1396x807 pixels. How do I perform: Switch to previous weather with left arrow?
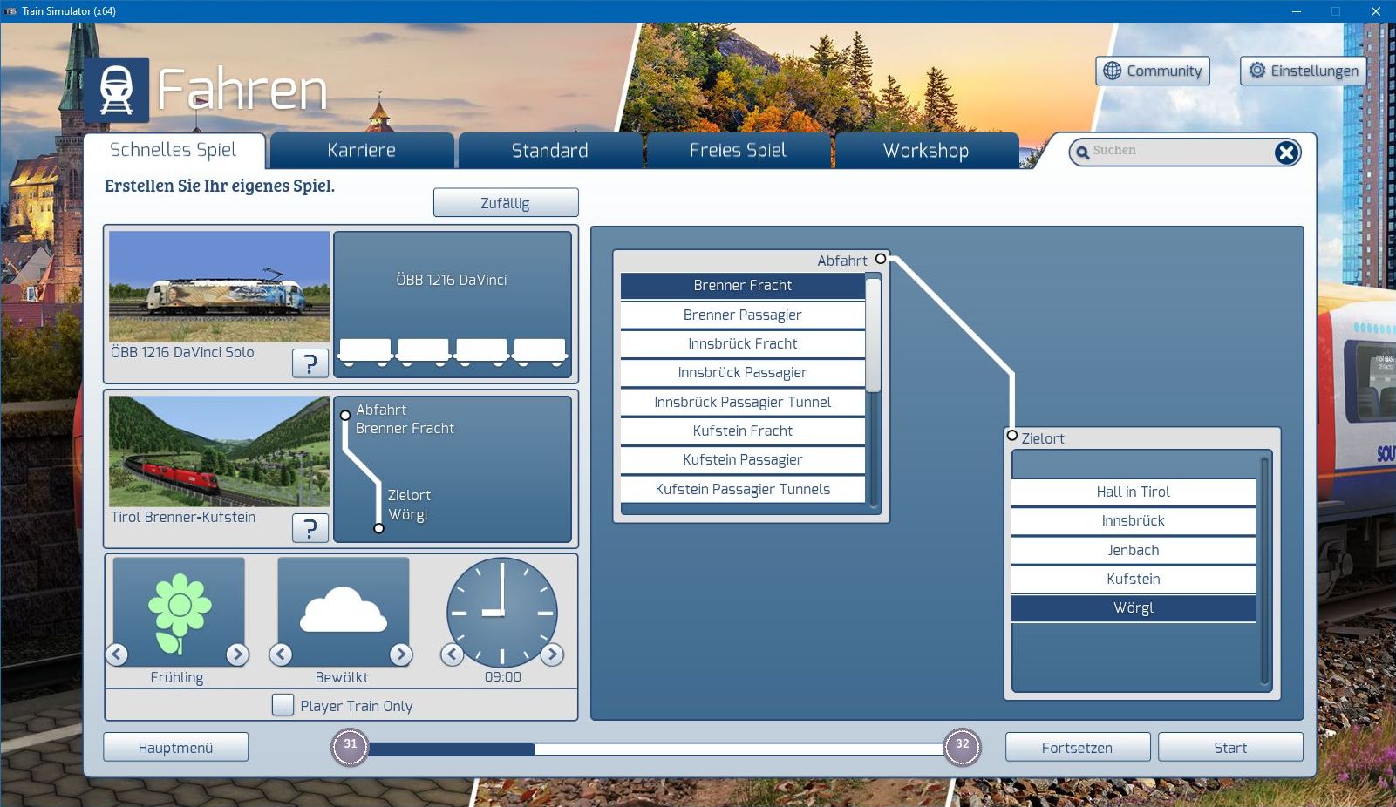tap(281, 654)
